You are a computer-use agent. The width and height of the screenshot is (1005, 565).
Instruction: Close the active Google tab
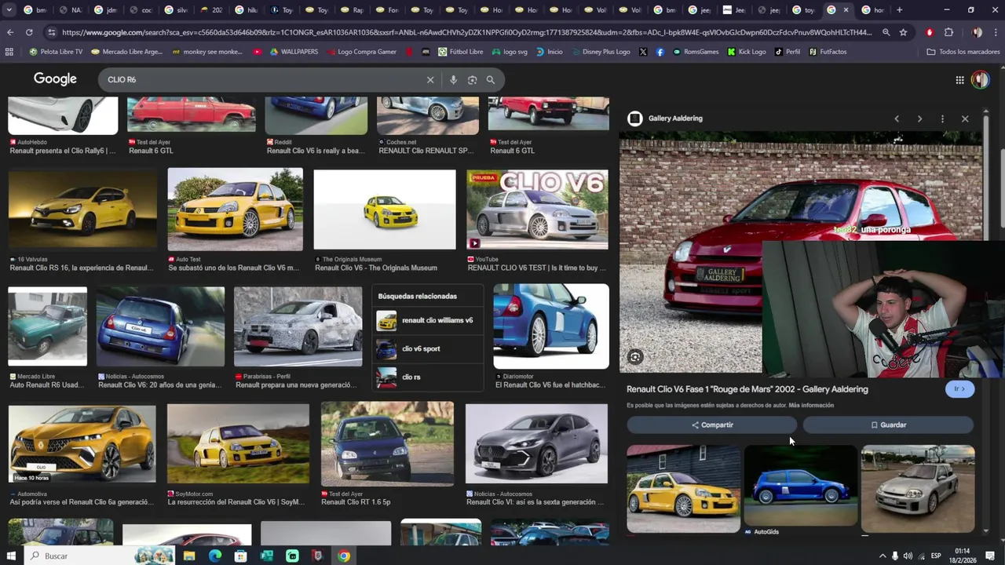pyautogui.click(x=846, y=10)
